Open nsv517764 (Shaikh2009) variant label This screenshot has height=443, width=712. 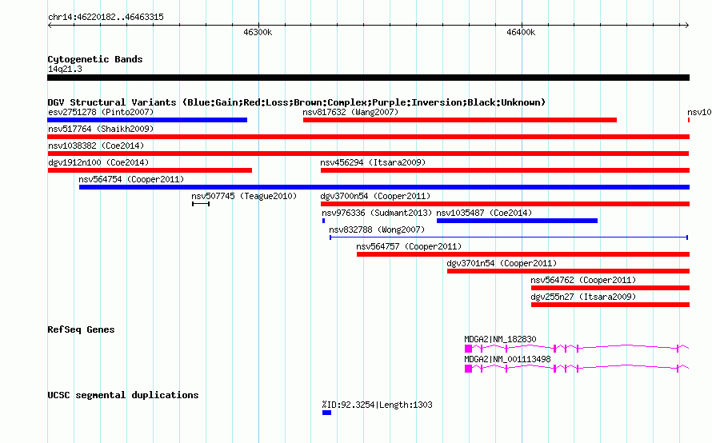tap(101, 129)
